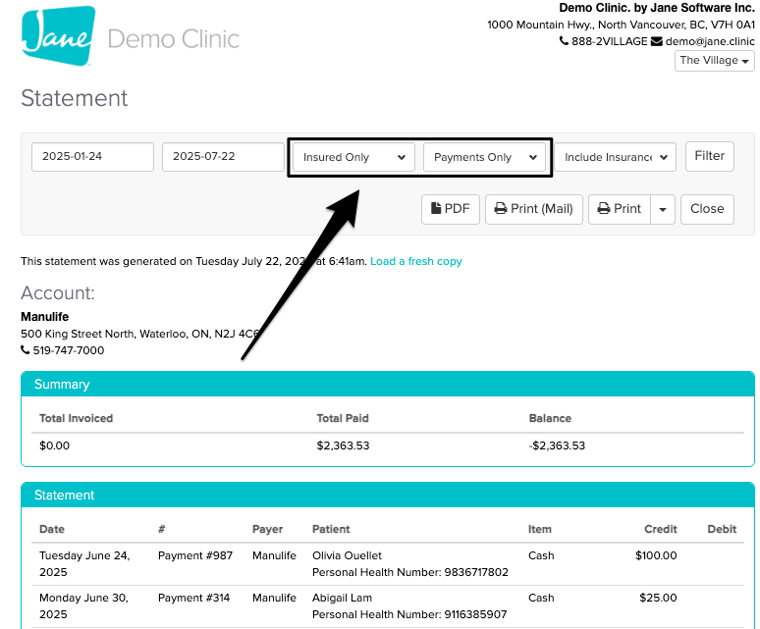Click the Payer column header

click(267, 529)
